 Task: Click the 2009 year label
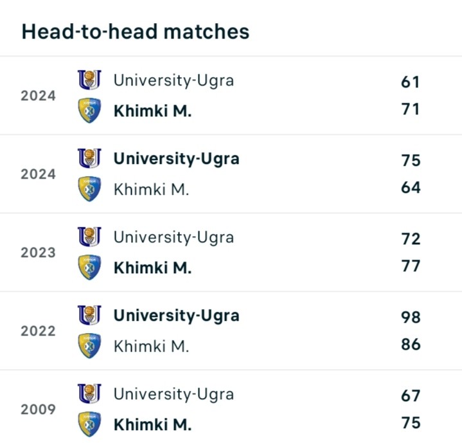click(38, 410)
